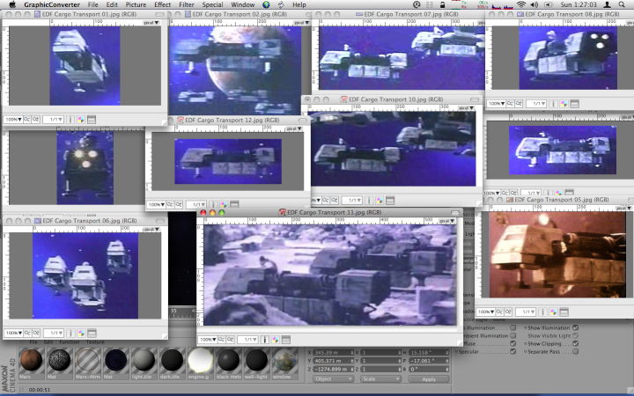This screenshot has width=634, height=396.
Task: Select the Mars-Atm striped material swatch
Action: pyautogui.click(x=88, y=360)
